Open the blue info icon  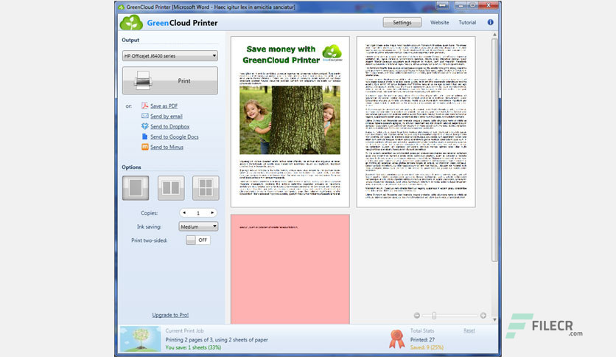pyautogui.click(x=490, y=22)
